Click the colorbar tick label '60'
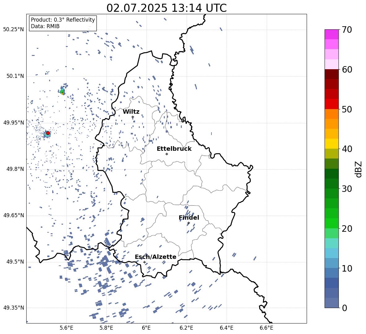The width and height of the screenshot is (366, 334). point(347,70)
